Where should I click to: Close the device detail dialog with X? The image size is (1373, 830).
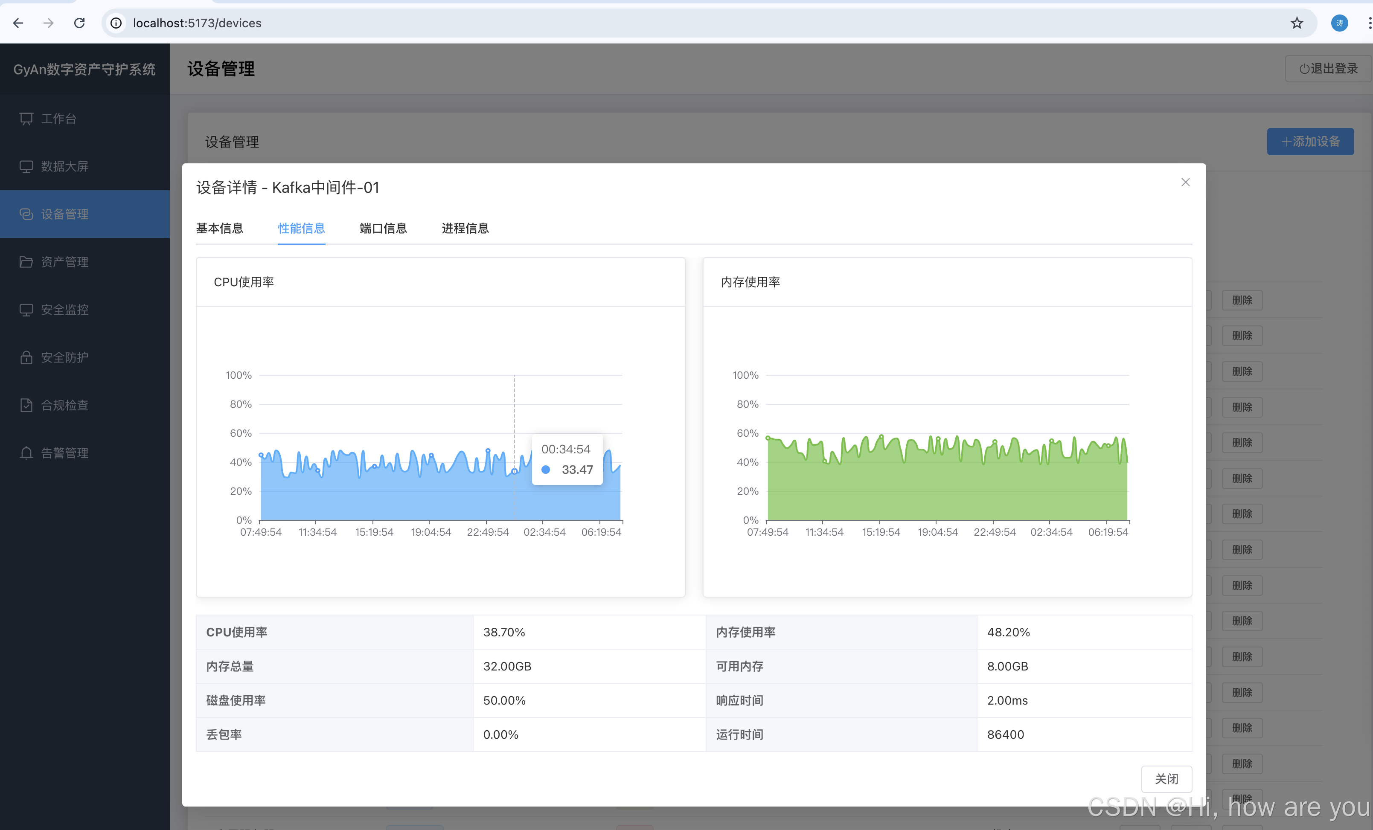pos(1185,182)
